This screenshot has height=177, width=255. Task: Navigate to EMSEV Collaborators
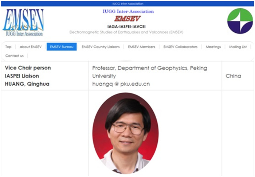(180, 47)
